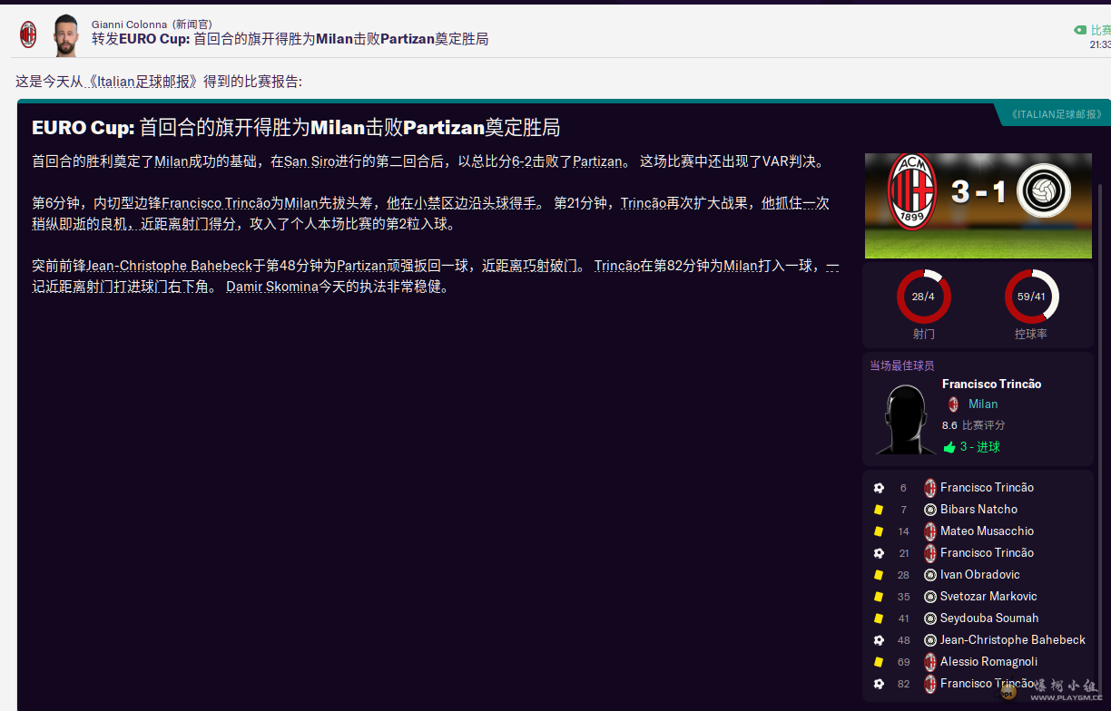
Task: Click yellow card icon at minute 69
Action: click(x=879, y=662)
